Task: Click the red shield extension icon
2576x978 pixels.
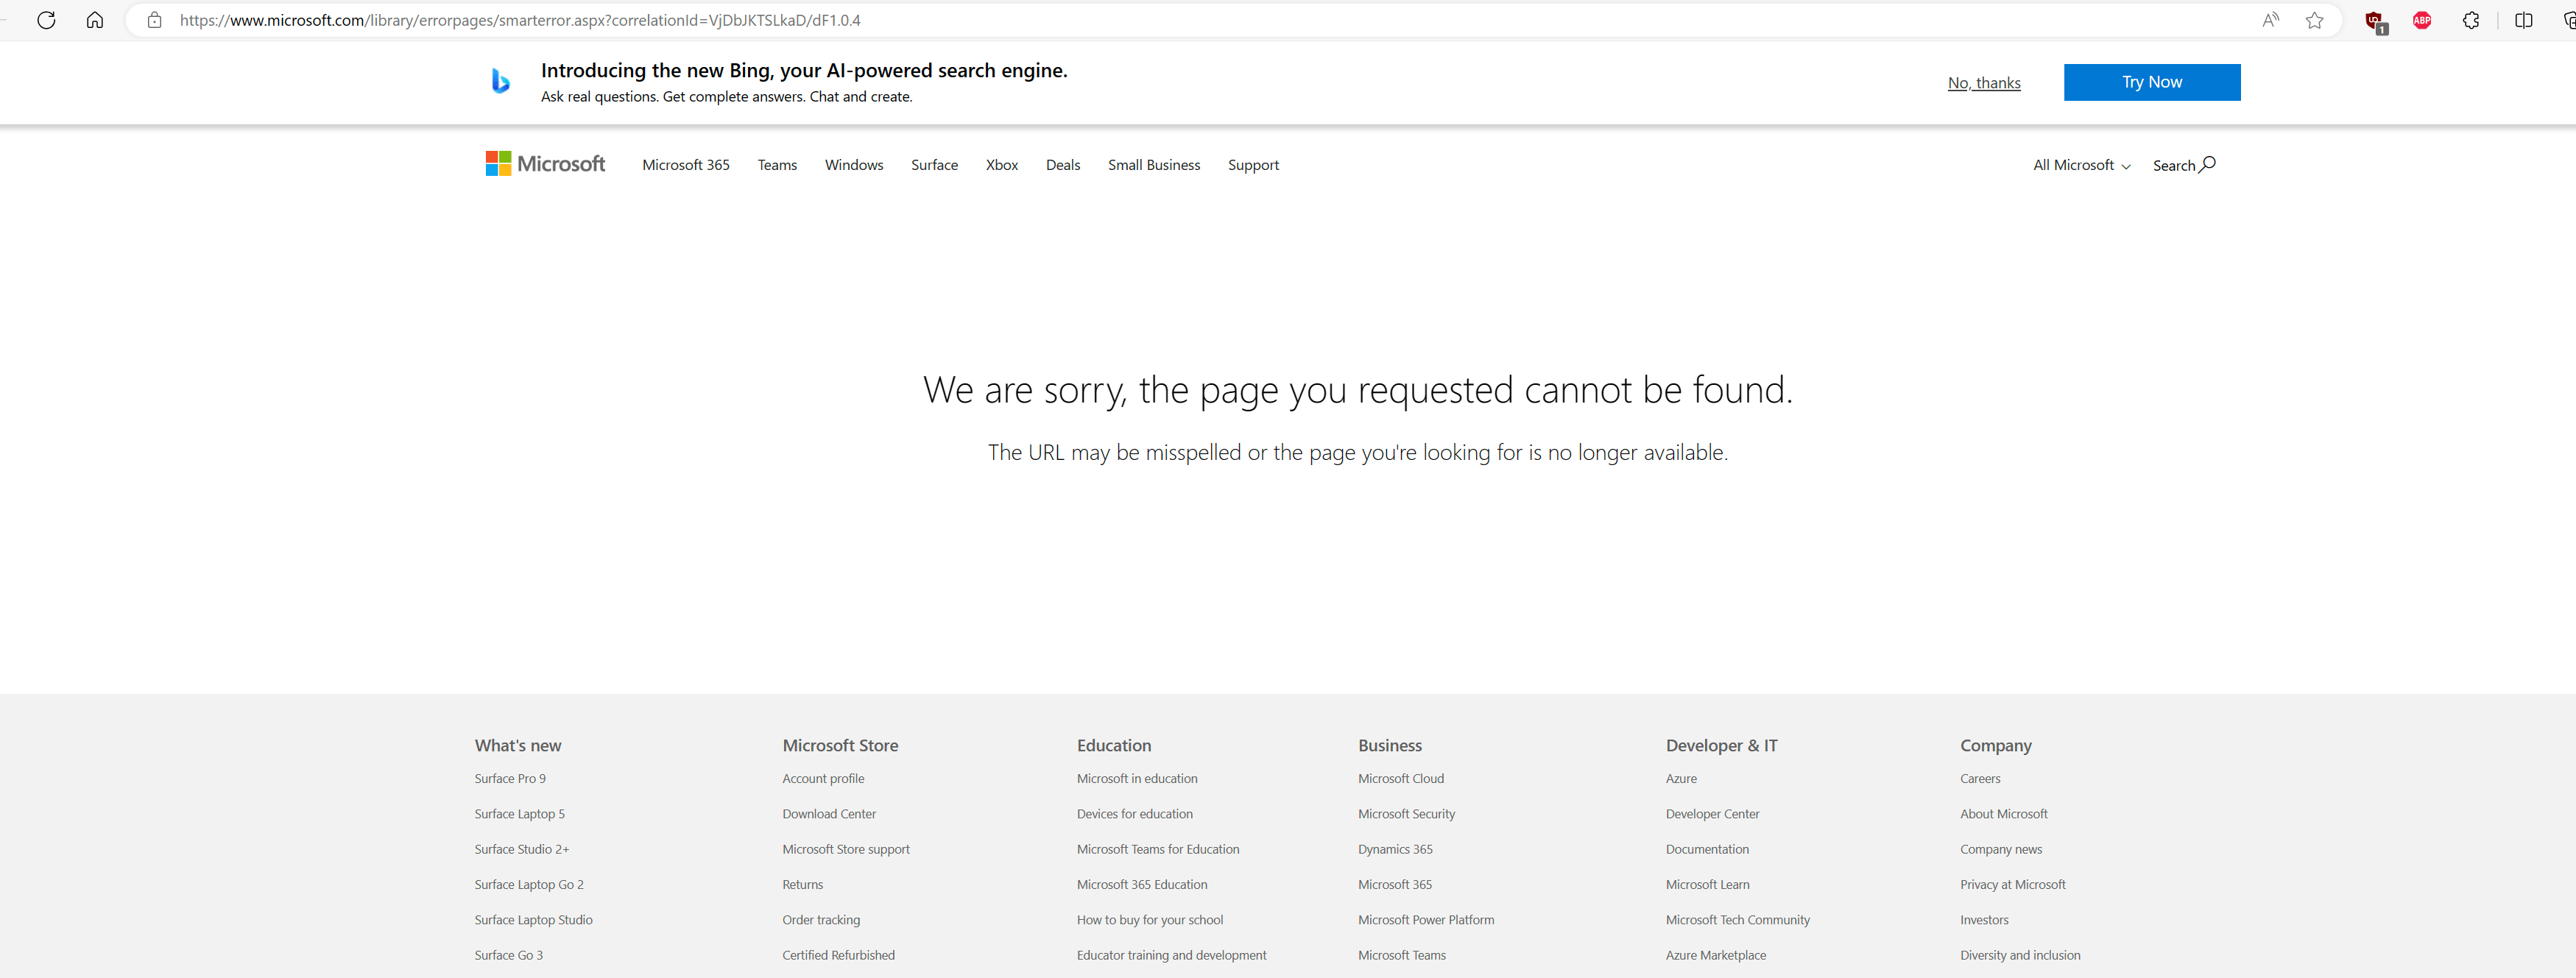Action: point(2374,21)
